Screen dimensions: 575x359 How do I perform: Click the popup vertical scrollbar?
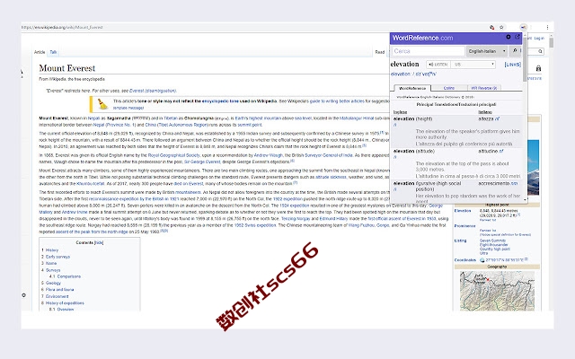[x=525, y=58]
